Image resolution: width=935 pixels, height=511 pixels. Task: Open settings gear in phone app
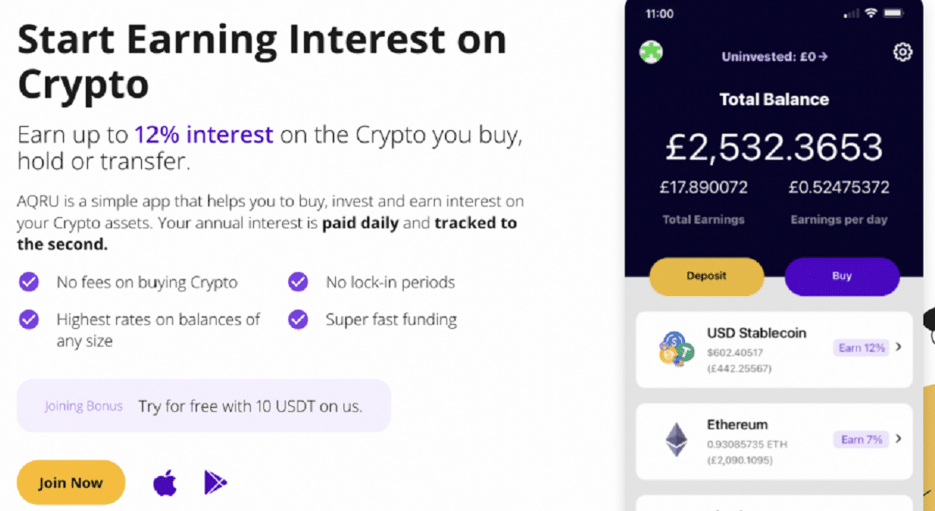[x=902, y=52]
